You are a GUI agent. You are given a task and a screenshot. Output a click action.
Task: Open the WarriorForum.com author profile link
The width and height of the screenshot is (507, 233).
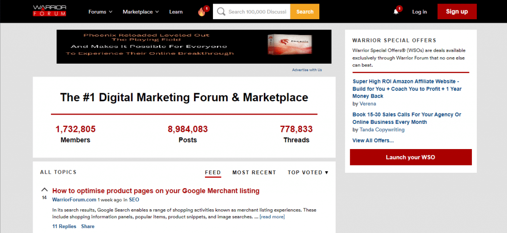pos(74,200)
